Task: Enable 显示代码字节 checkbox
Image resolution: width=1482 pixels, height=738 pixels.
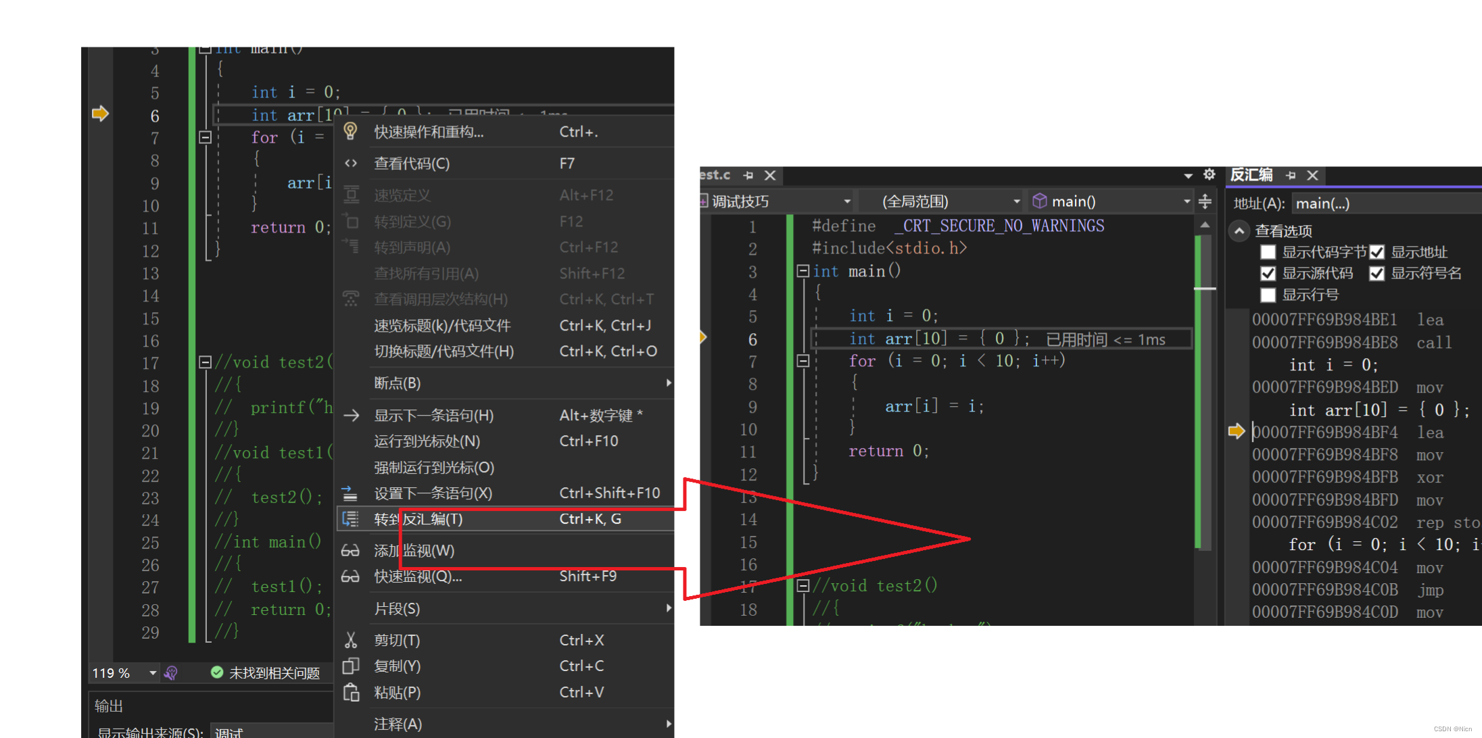Action: [1268, 252]
